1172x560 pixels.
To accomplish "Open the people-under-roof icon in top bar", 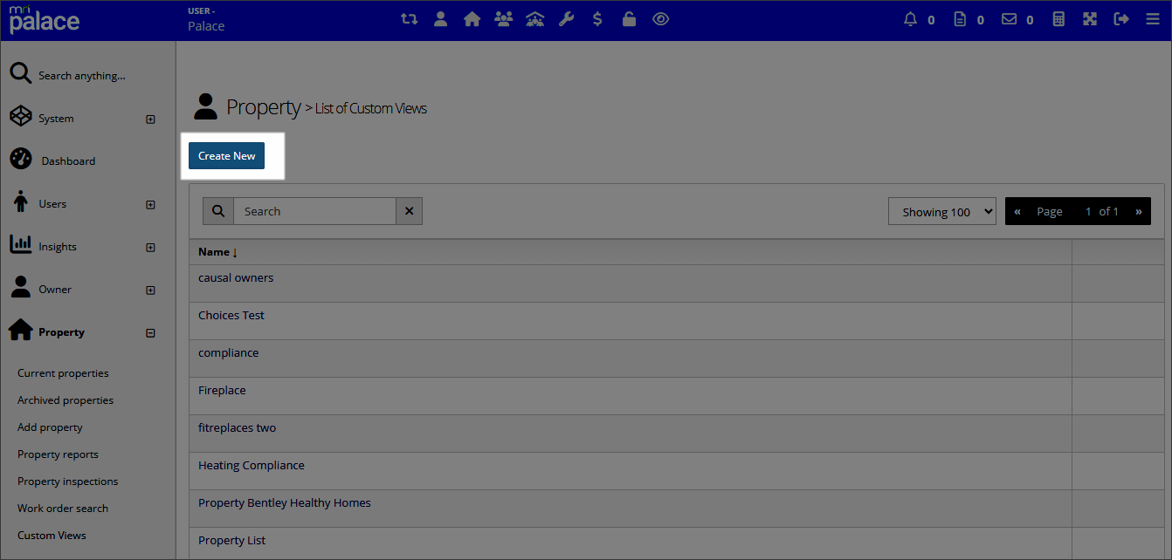I will (535, 18).
